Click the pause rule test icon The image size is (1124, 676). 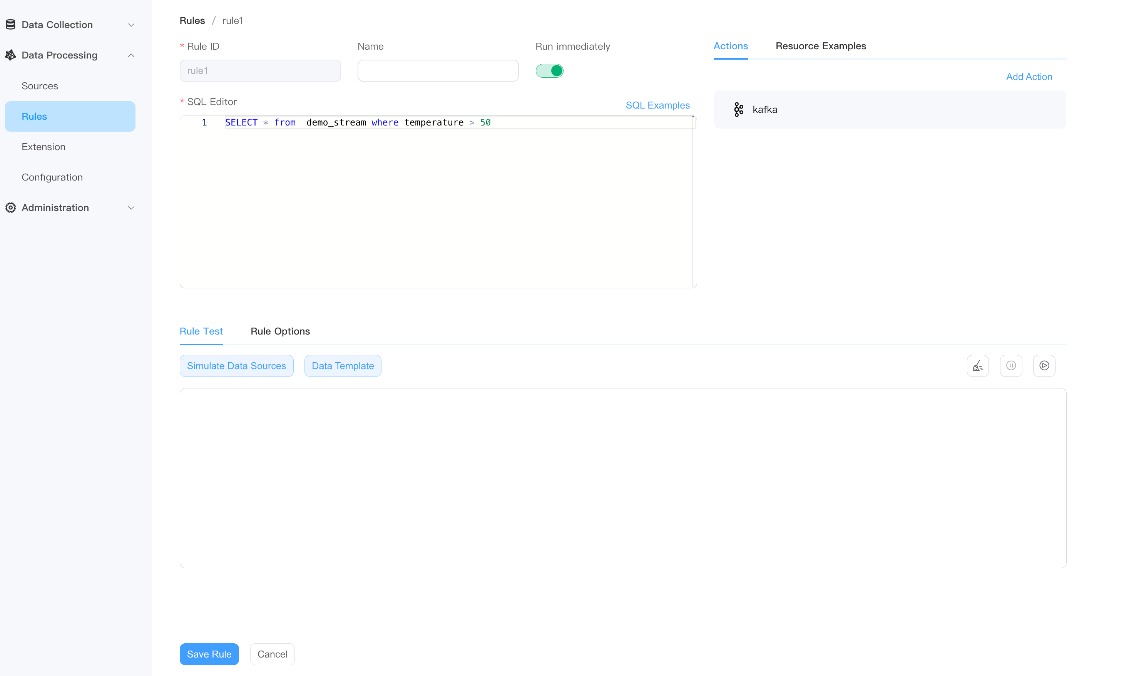tap(1010, 366)
